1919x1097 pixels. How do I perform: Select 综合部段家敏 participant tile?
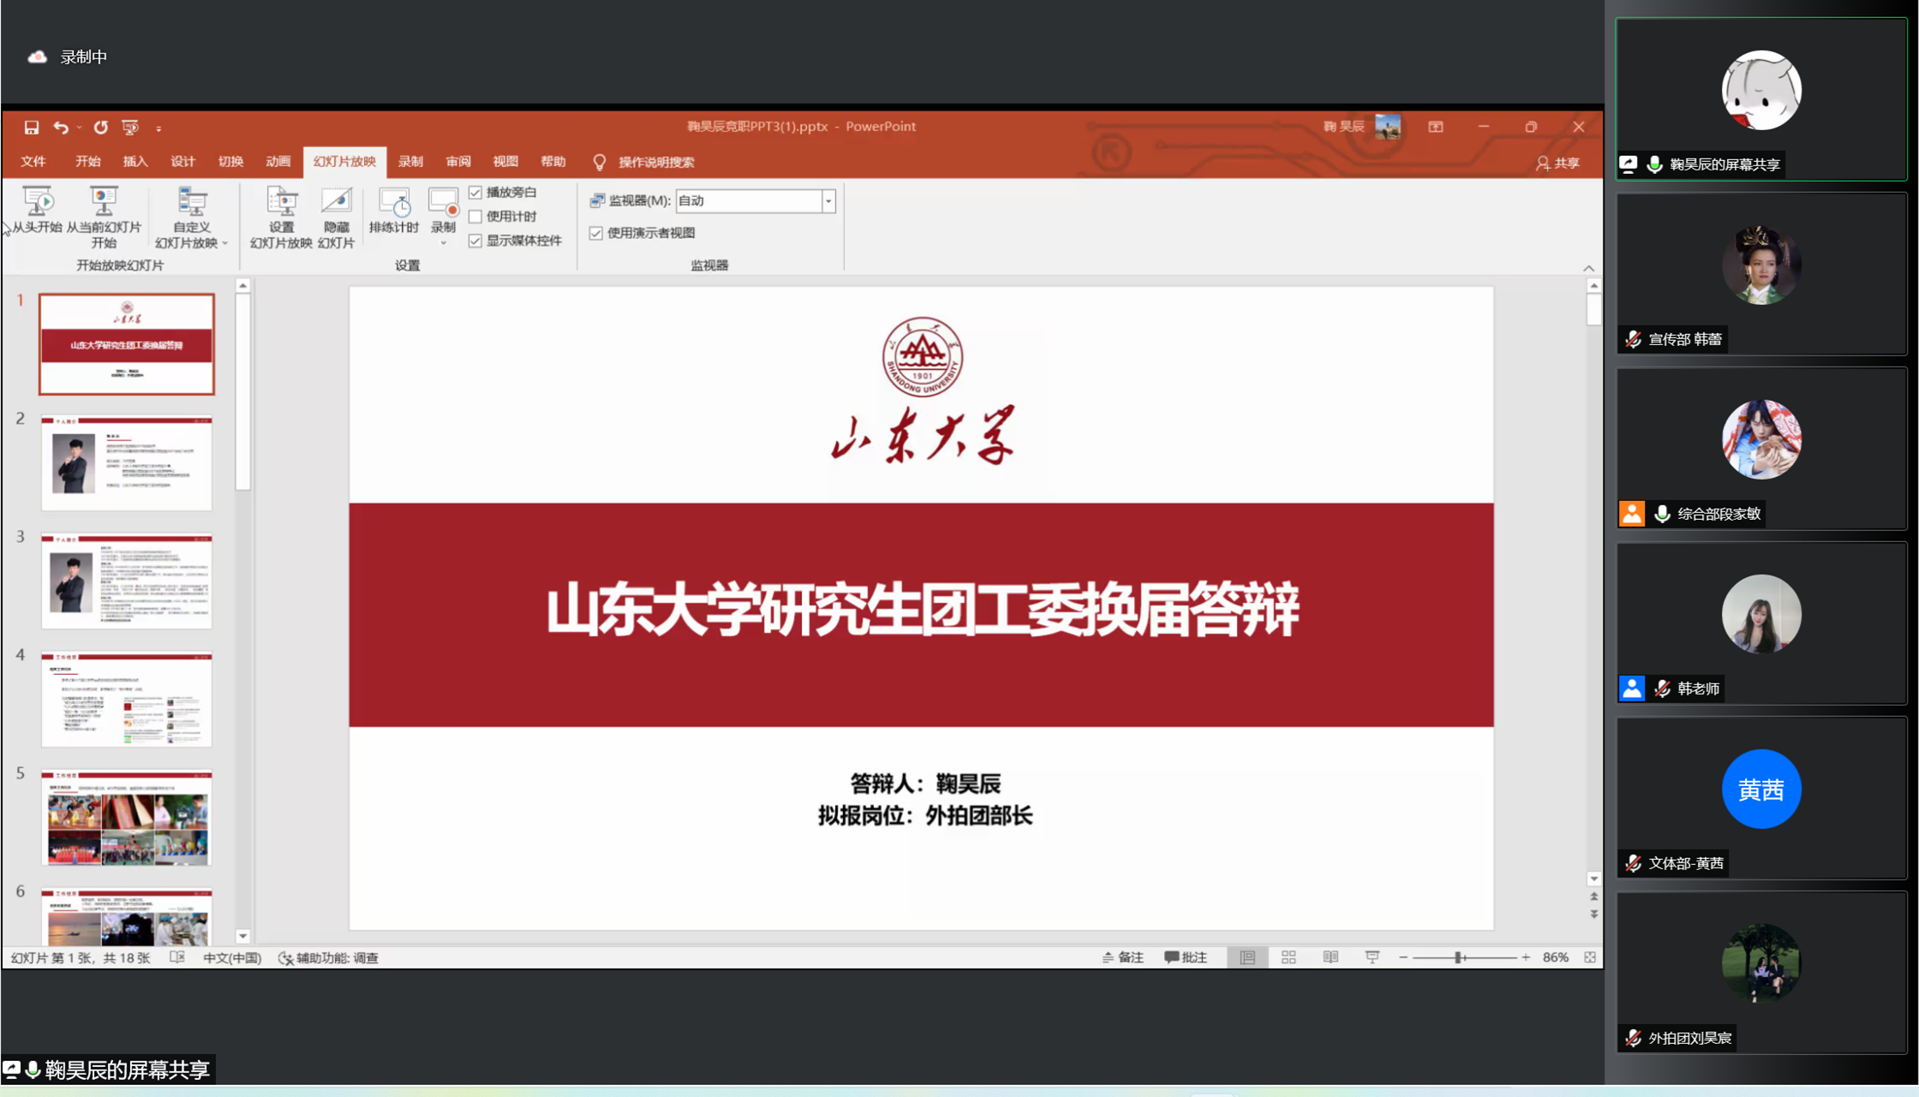click(x=1761, y=449)
